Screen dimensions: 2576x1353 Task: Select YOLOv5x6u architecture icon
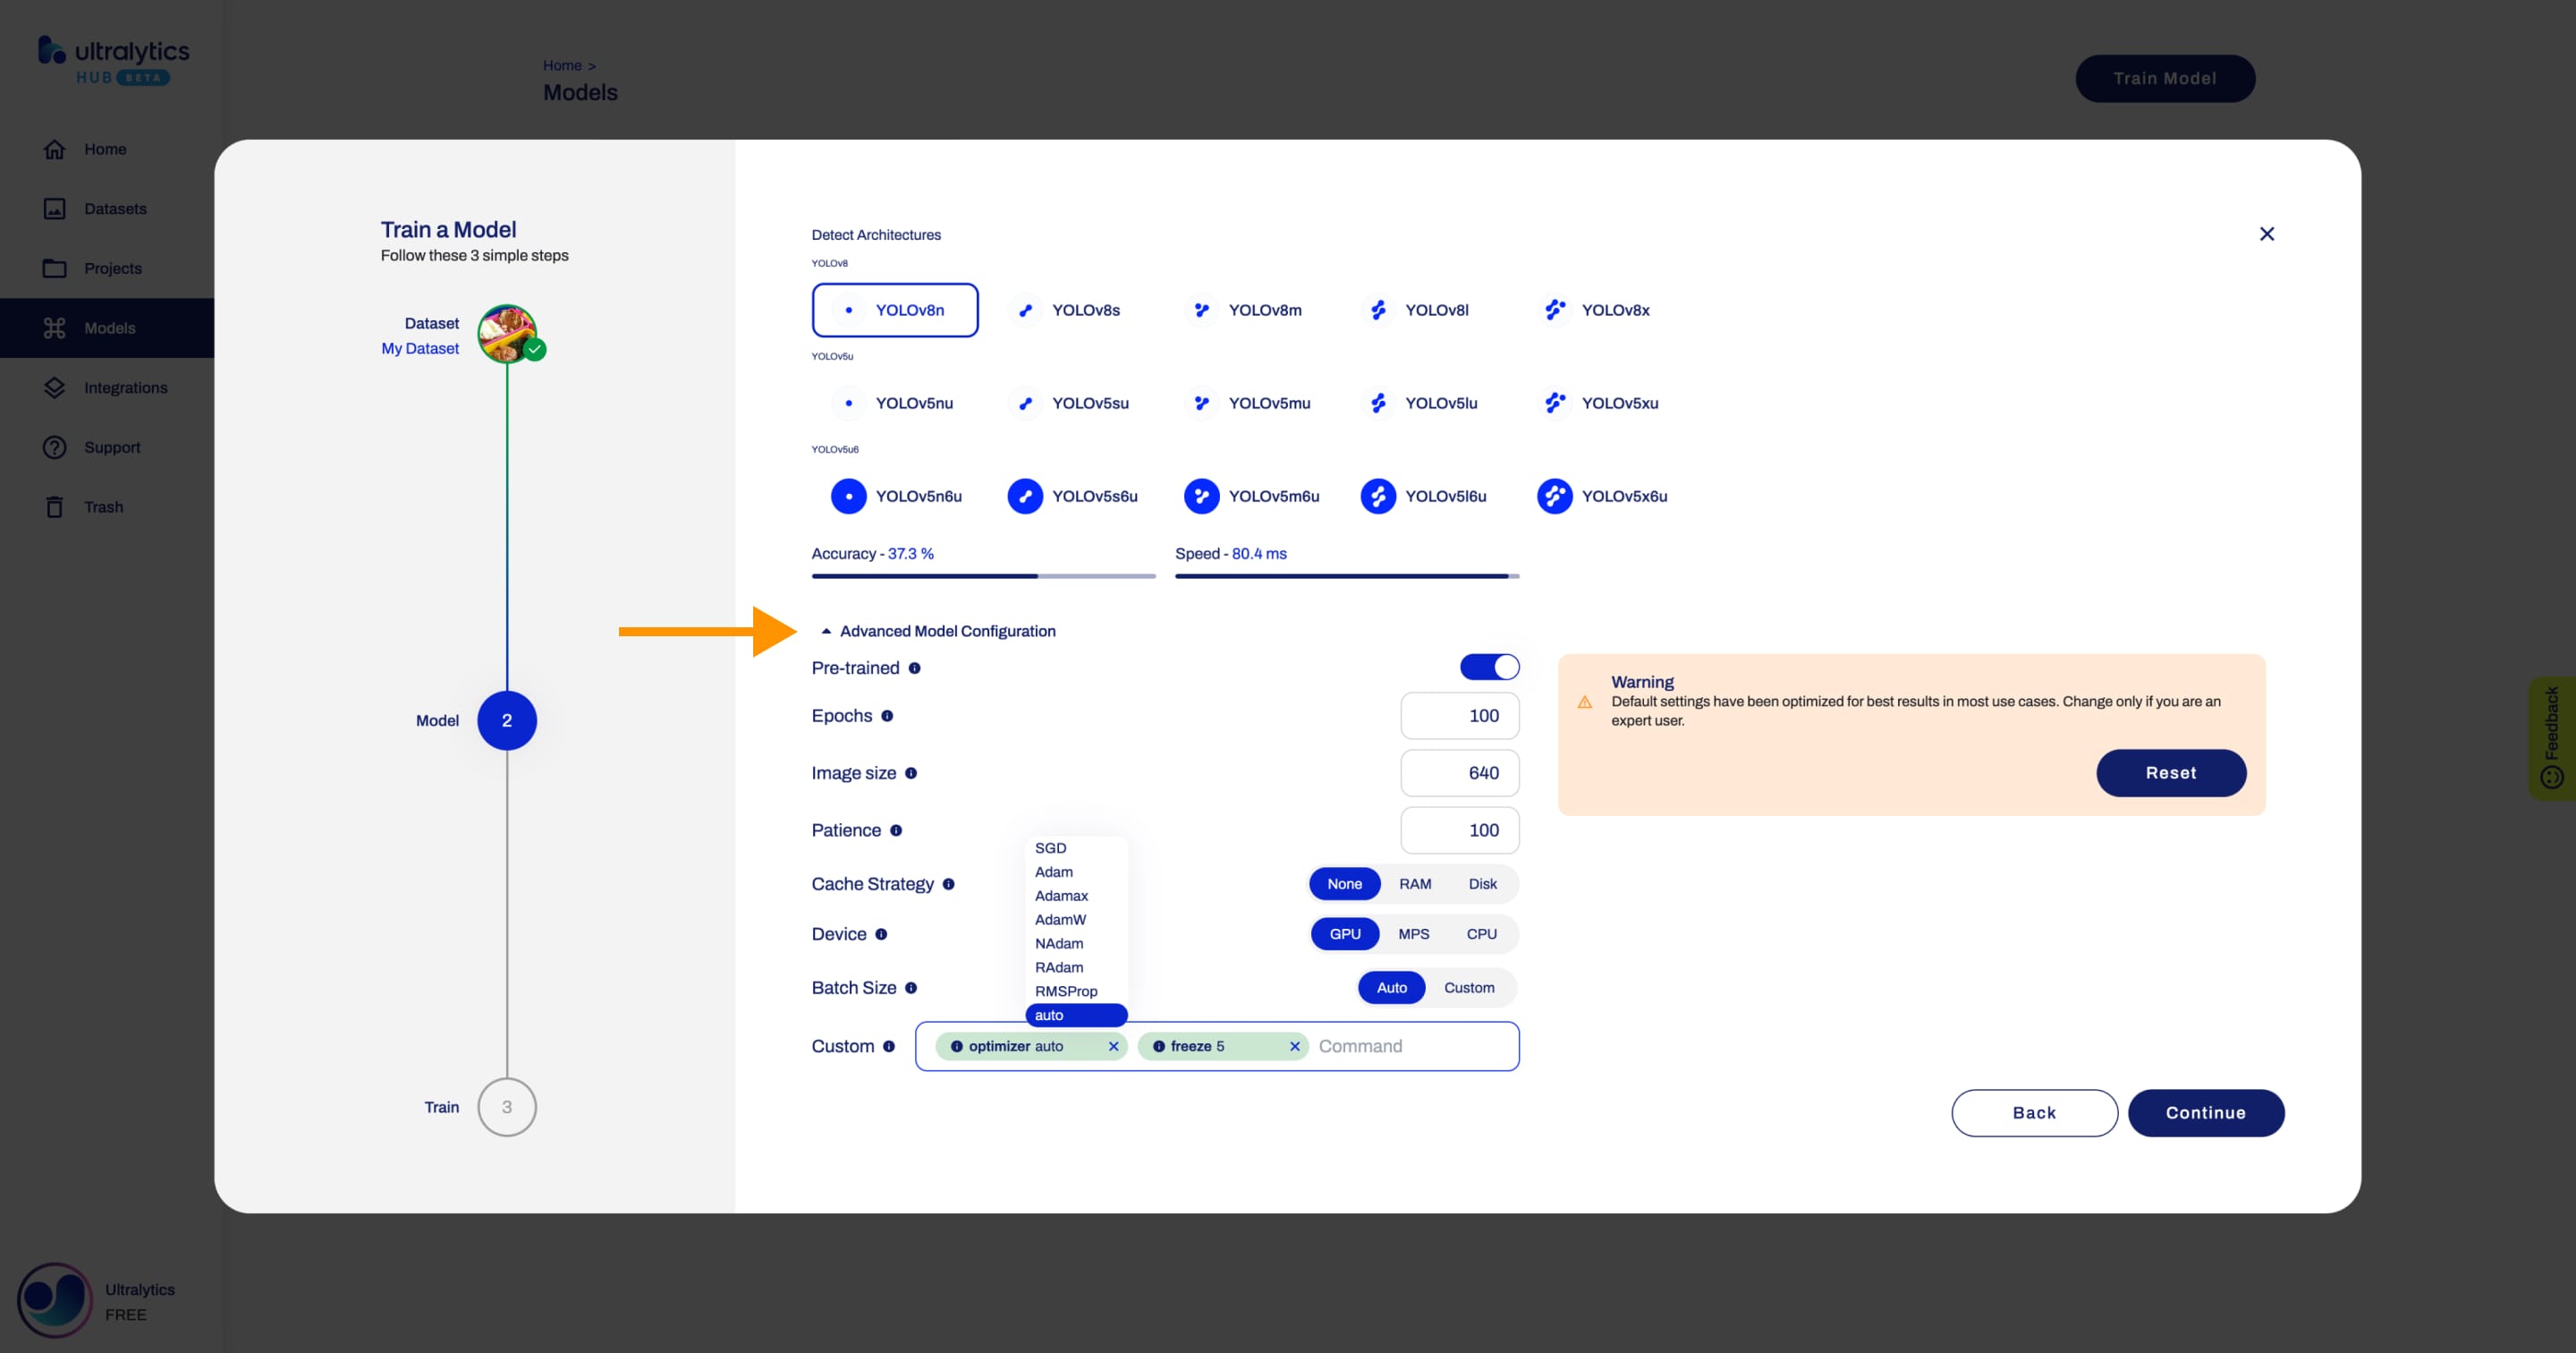click(1552, 494)
